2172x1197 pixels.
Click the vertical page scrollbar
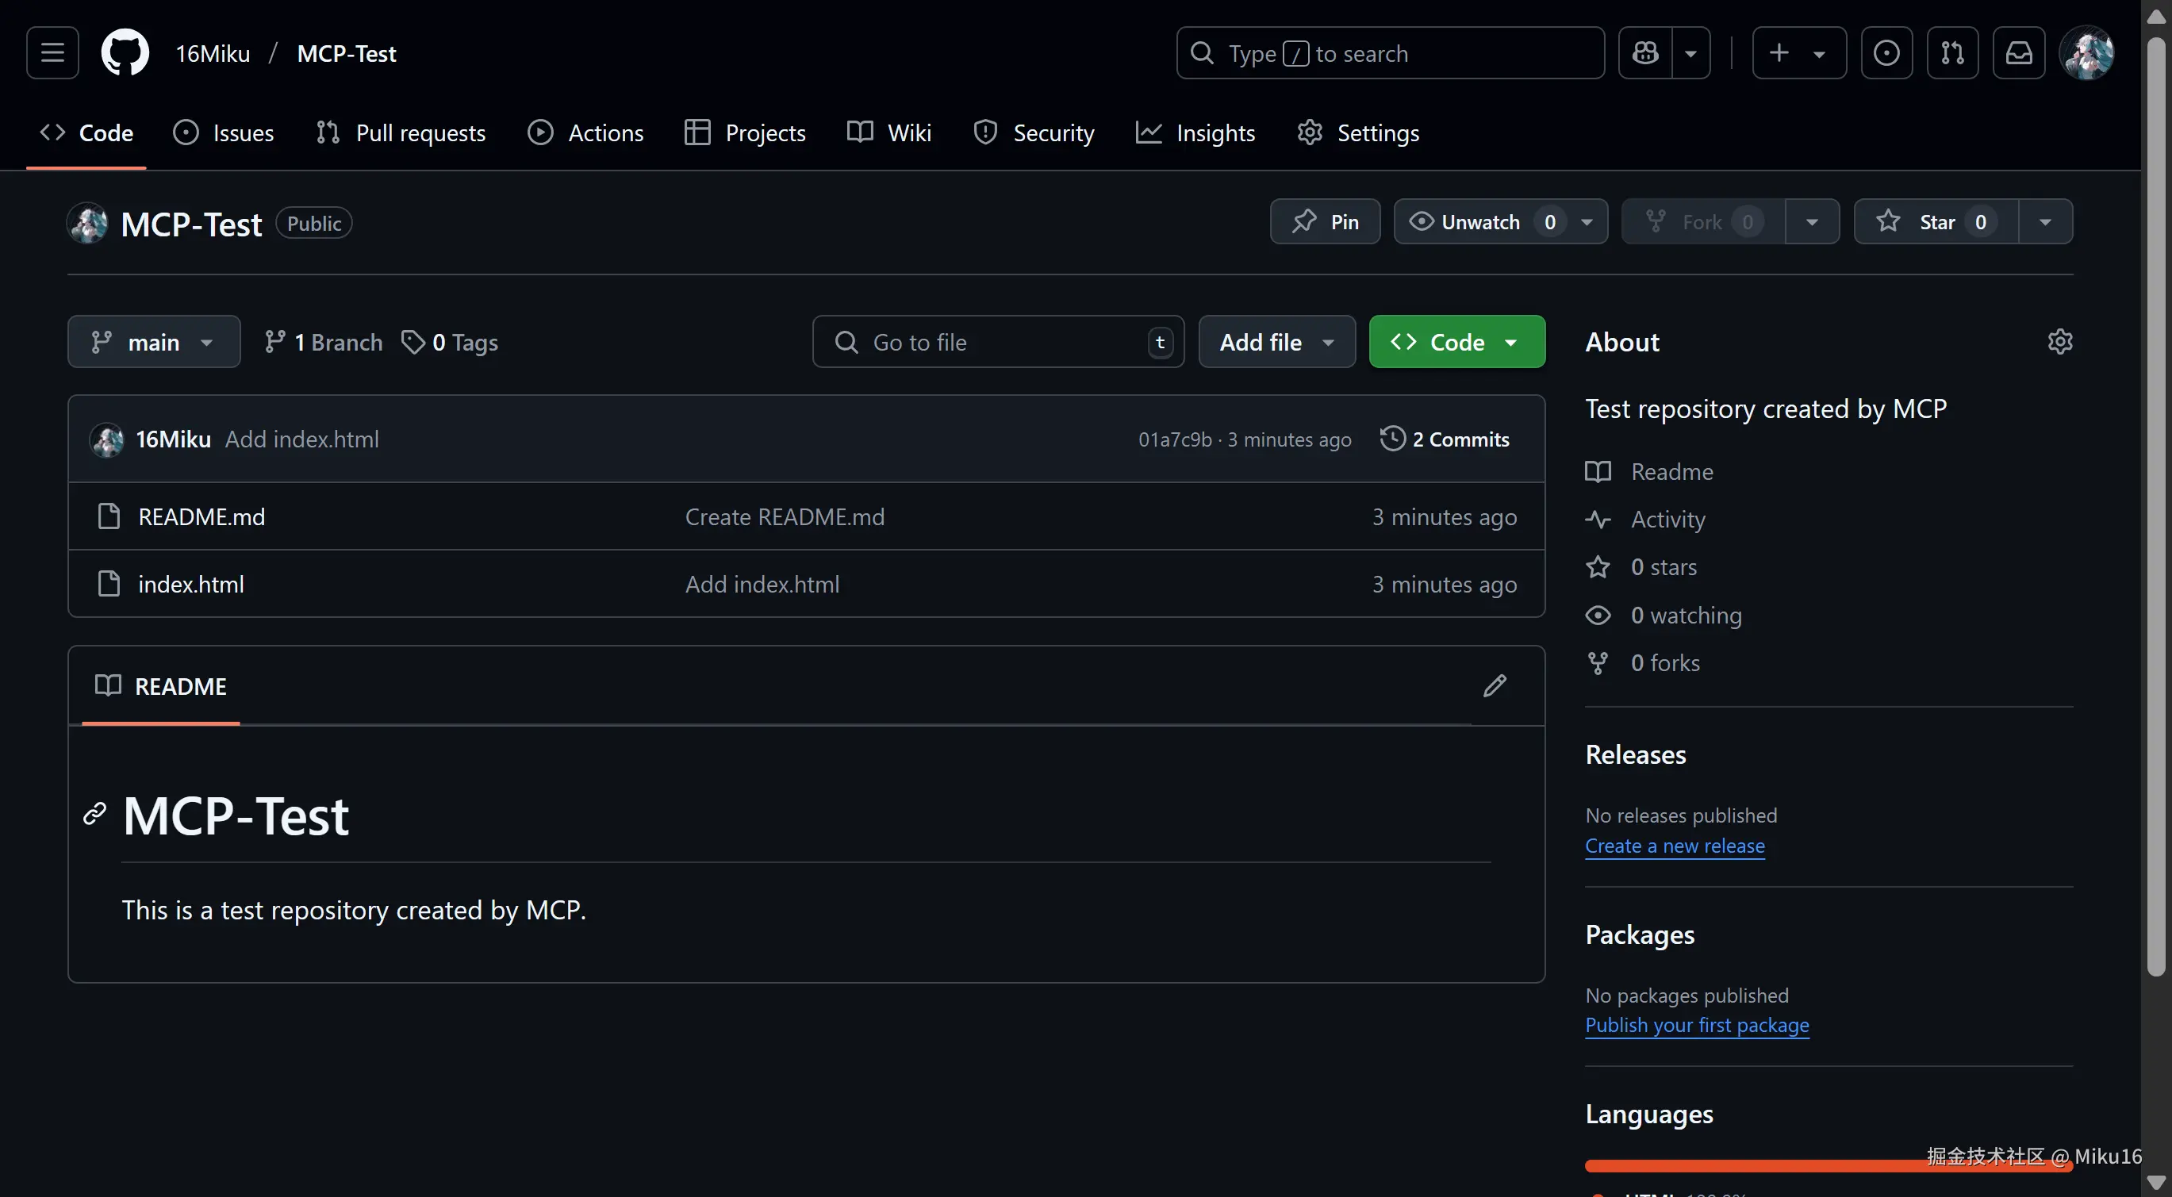pos(2156,506)
